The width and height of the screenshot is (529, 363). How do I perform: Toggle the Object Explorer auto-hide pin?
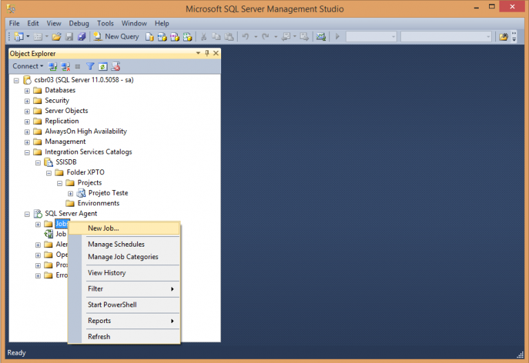(207, 53)
